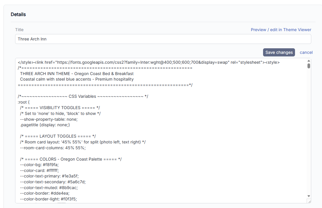Click the code editor scrollbar thumb
The image size is (322, 208).
click(309, 66)
